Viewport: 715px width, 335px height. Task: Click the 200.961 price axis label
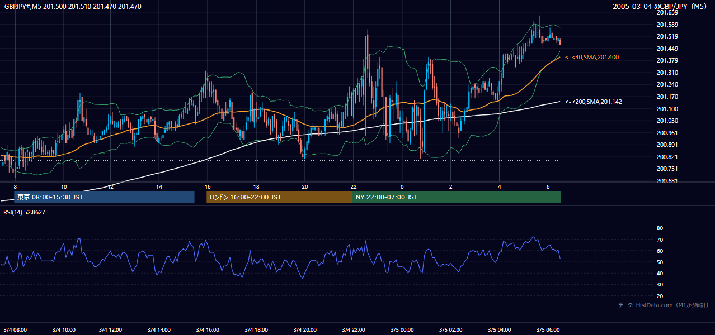[x=667, y=133]
